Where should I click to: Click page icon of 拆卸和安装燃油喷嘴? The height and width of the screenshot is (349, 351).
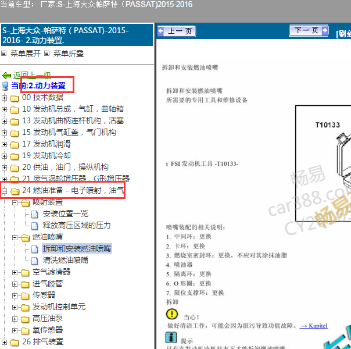(35, 249)
